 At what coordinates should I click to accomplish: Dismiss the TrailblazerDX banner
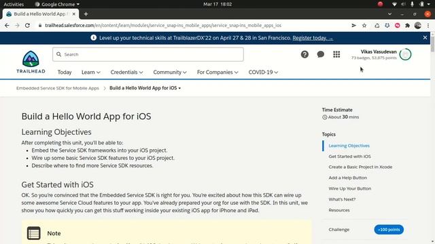tap(425, 37)
